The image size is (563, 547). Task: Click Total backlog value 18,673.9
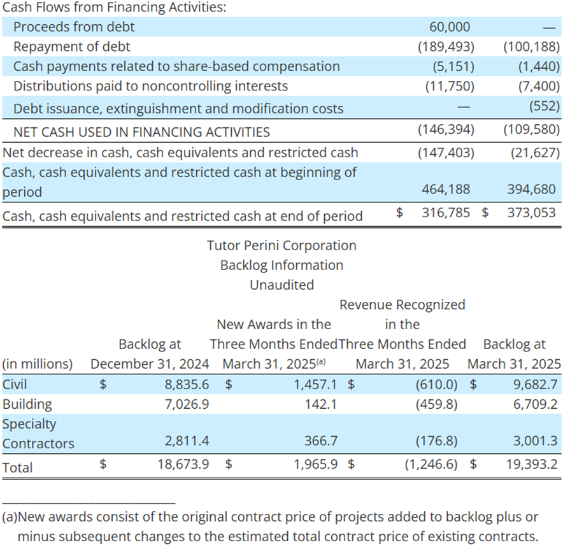click(x=183, y=464)
